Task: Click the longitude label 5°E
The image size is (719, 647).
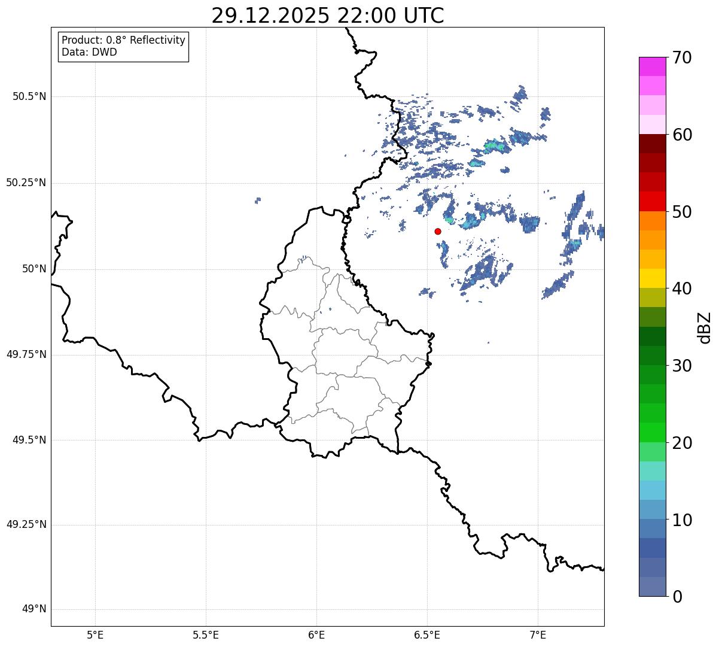Action: [x=95, y=635]
